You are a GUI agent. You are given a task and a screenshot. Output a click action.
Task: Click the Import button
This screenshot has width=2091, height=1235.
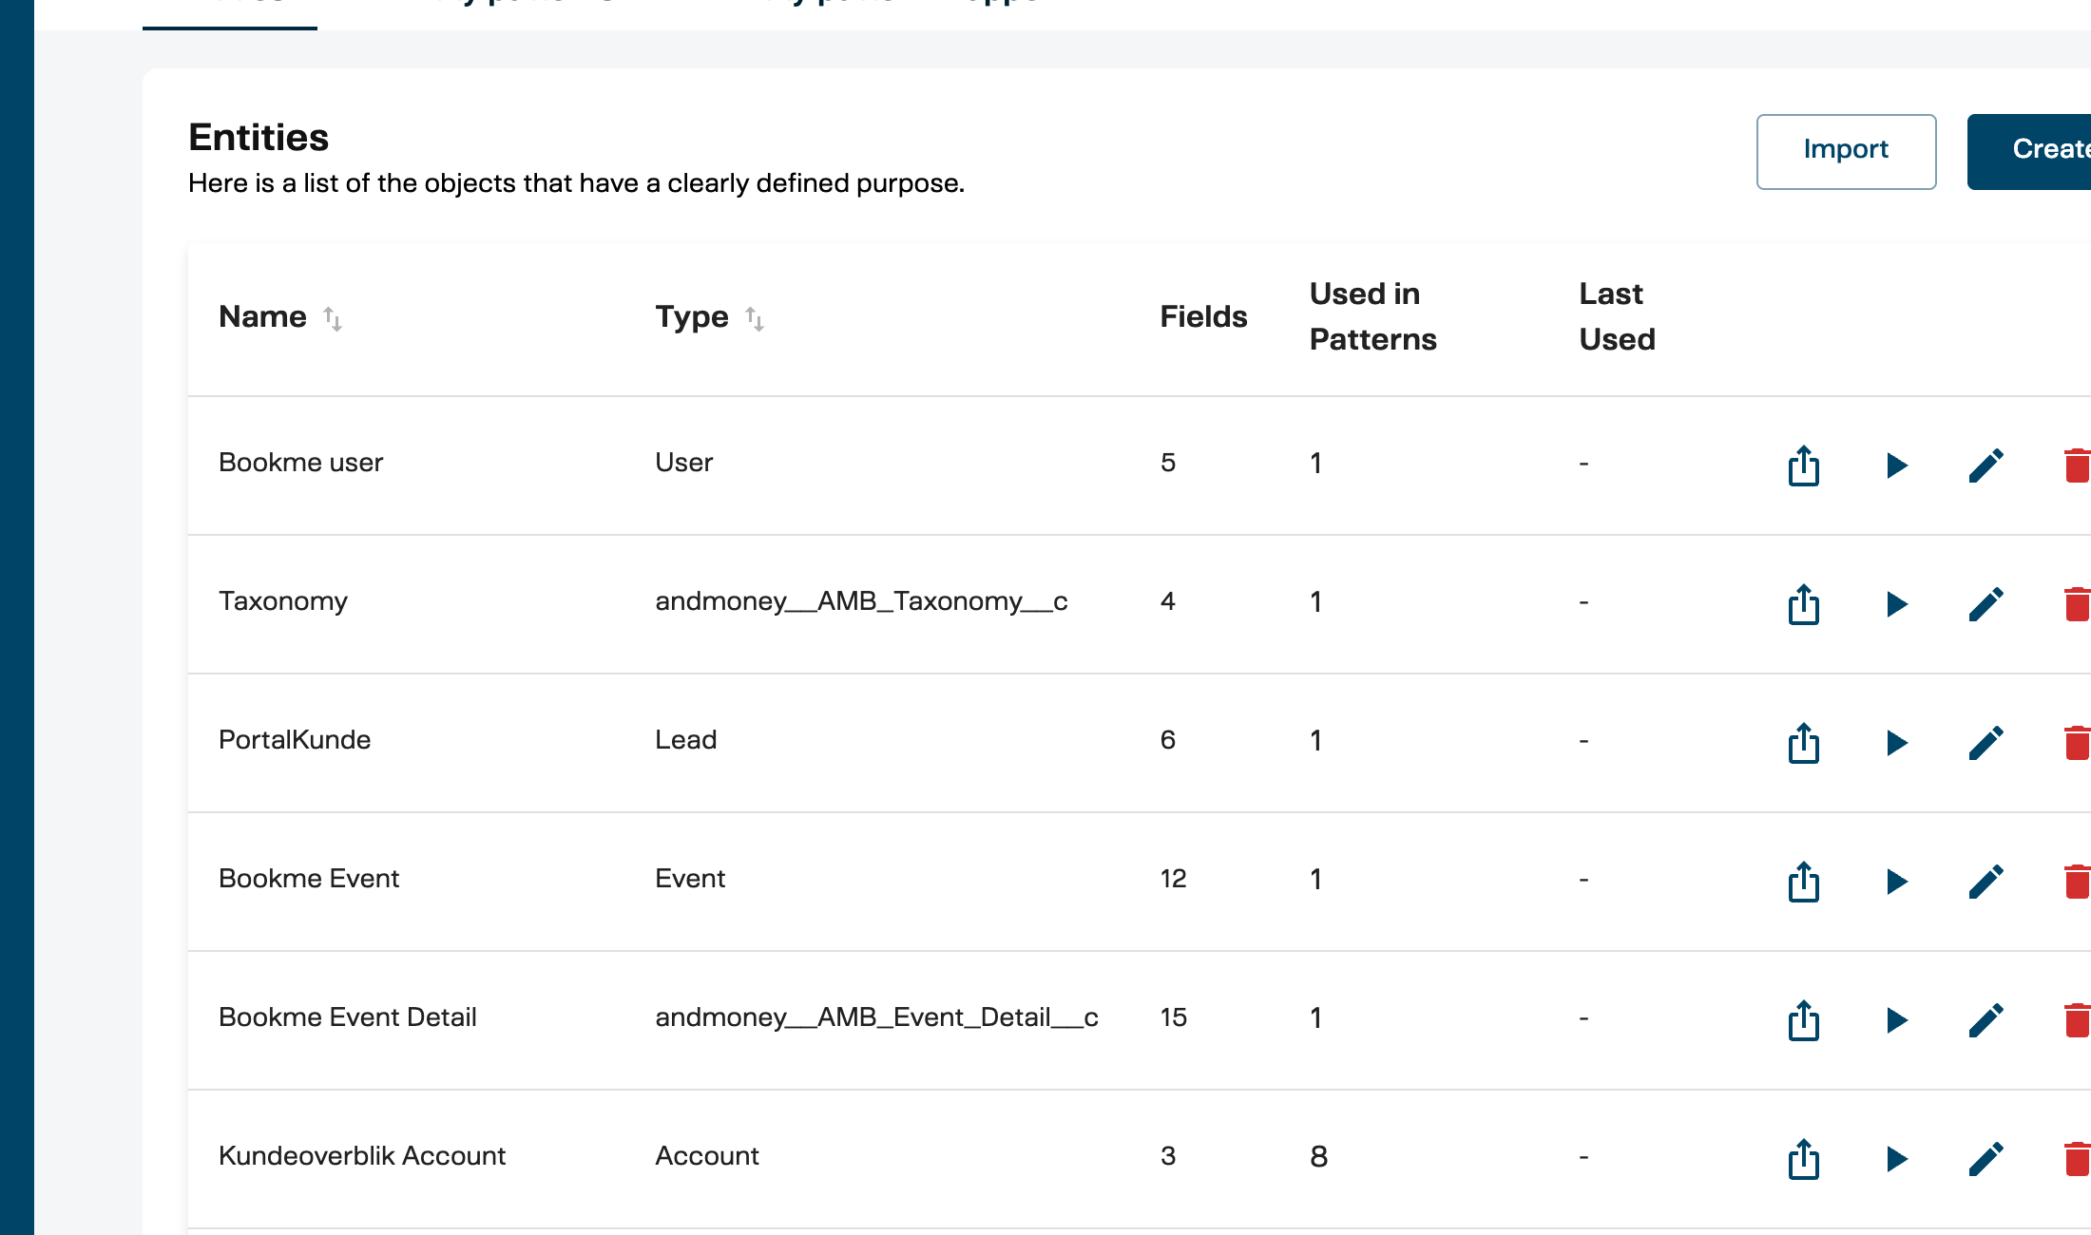(1845, 150)
